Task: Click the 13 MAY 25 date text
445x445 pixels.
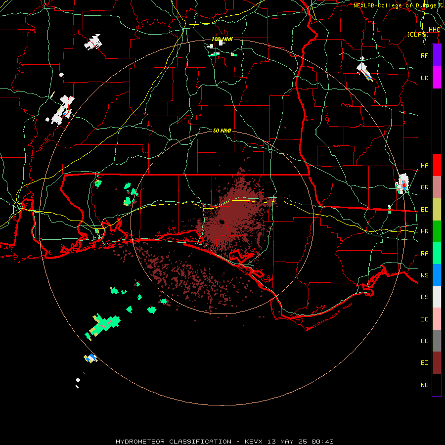Action: 287,442
